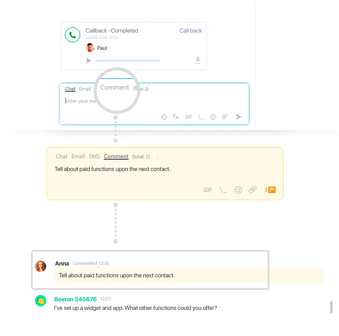
Task: Submit the comment with orange note button
Action: click(x=270, y=190)
